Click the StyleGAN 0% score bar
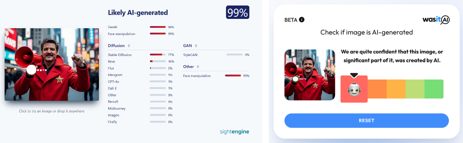 (234, 55)
